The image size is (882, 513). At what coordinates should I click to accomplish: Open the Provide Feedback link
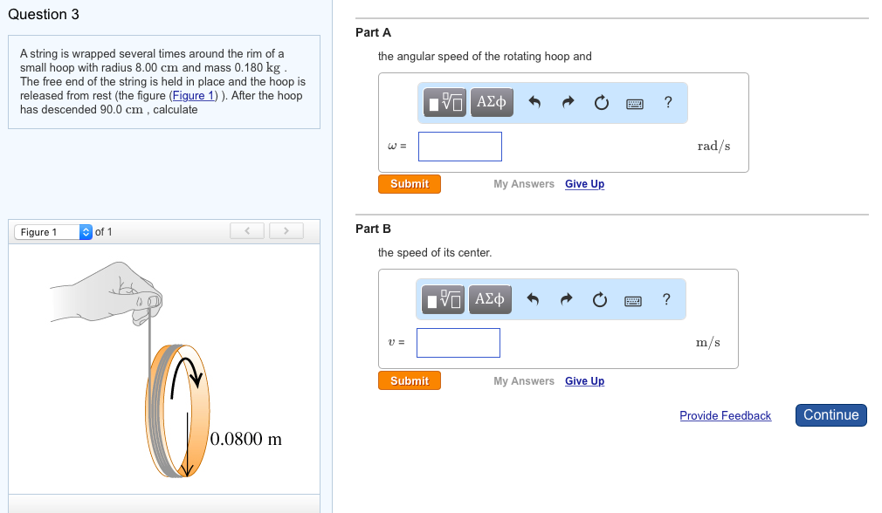coord(725,415)
